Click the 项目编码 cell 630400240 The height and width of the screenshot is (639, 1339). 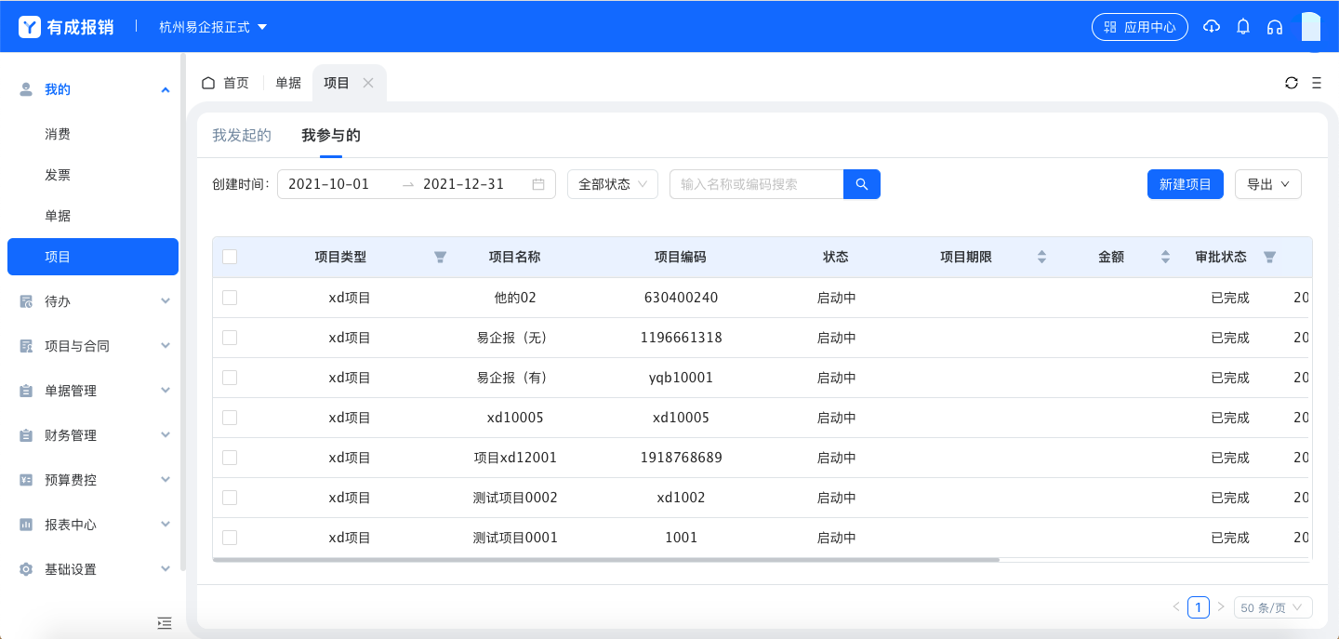click(x=681, y=298)
